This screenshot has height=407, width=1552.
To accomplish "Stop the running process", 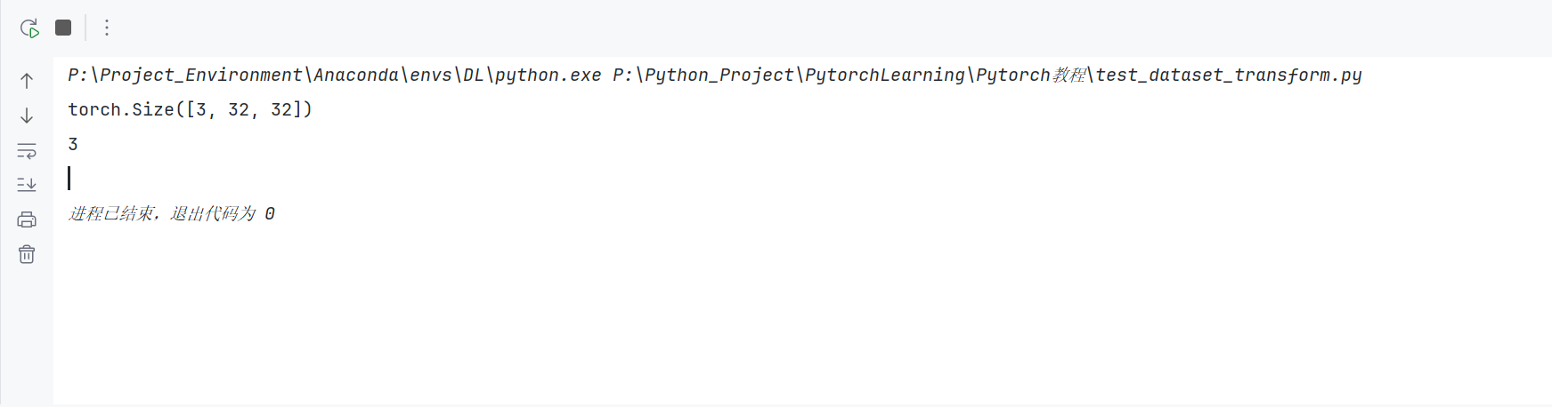I will [63, 28].
